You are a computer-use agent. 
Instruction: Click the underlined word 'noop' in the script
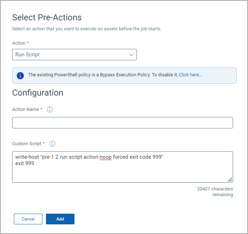[x=105, y=157]
